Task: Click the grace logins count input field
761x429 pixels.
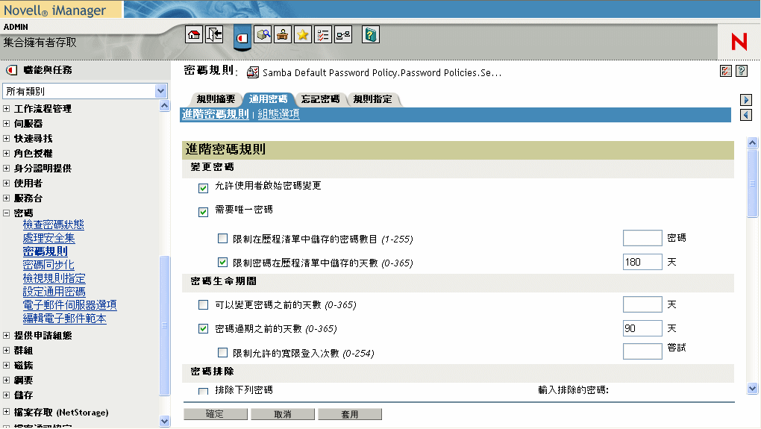Action: [x=642, y=351]
